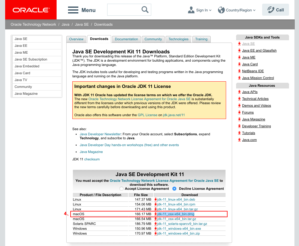
Task: Open the jdk.java.net/11 link
Action: click(x=174, y=115)
